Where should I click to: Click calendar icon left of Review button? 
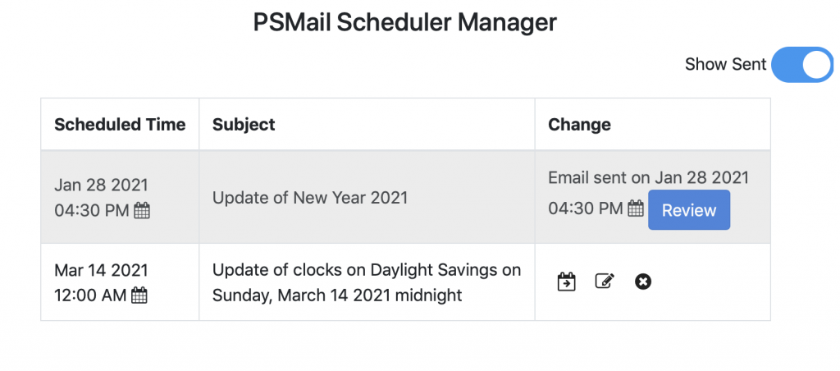click(x=636, y=209)
